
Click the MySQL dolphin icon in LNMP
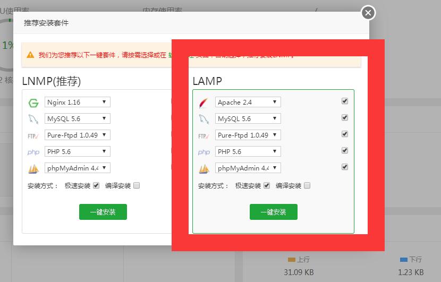click(33, 119)
